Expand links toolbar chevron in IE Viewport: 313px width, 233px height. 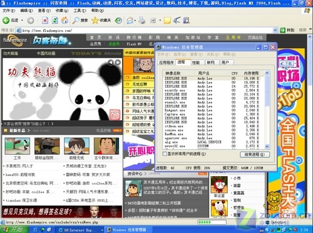point(310,29)
